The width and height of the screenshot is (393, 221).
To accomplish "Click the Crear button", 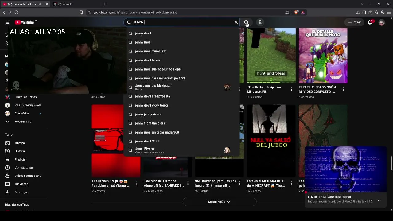I will pyautogui.click(x=354, y=22).
